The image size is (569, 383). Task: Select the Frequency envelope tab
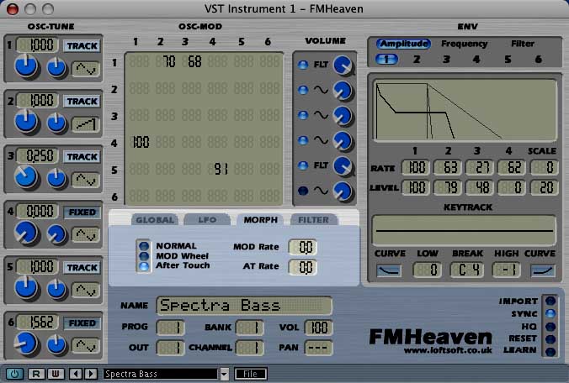point(464,44)
